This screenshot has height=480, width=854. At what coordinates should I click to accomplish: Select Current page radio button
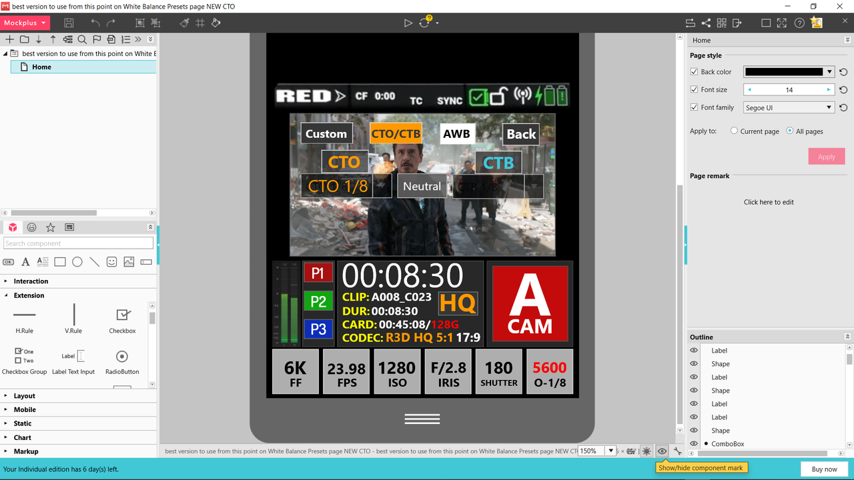[734, 131]
